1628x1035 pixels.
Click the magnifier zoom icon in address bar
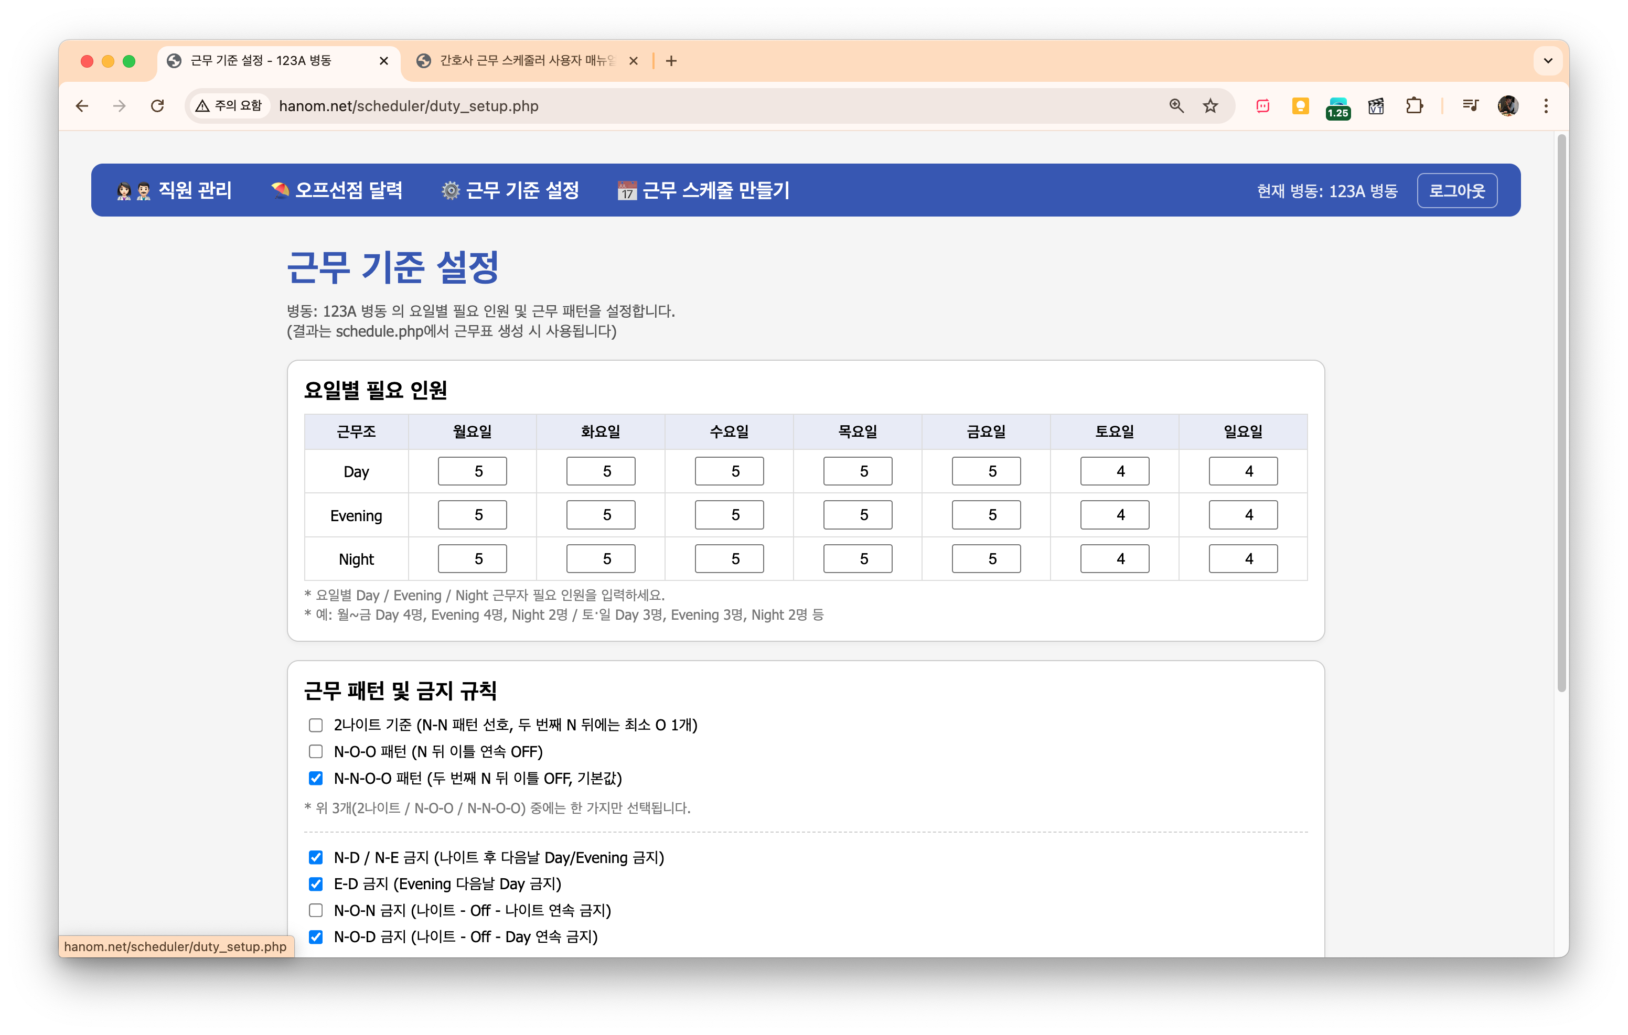click(x=1176, y=105)
